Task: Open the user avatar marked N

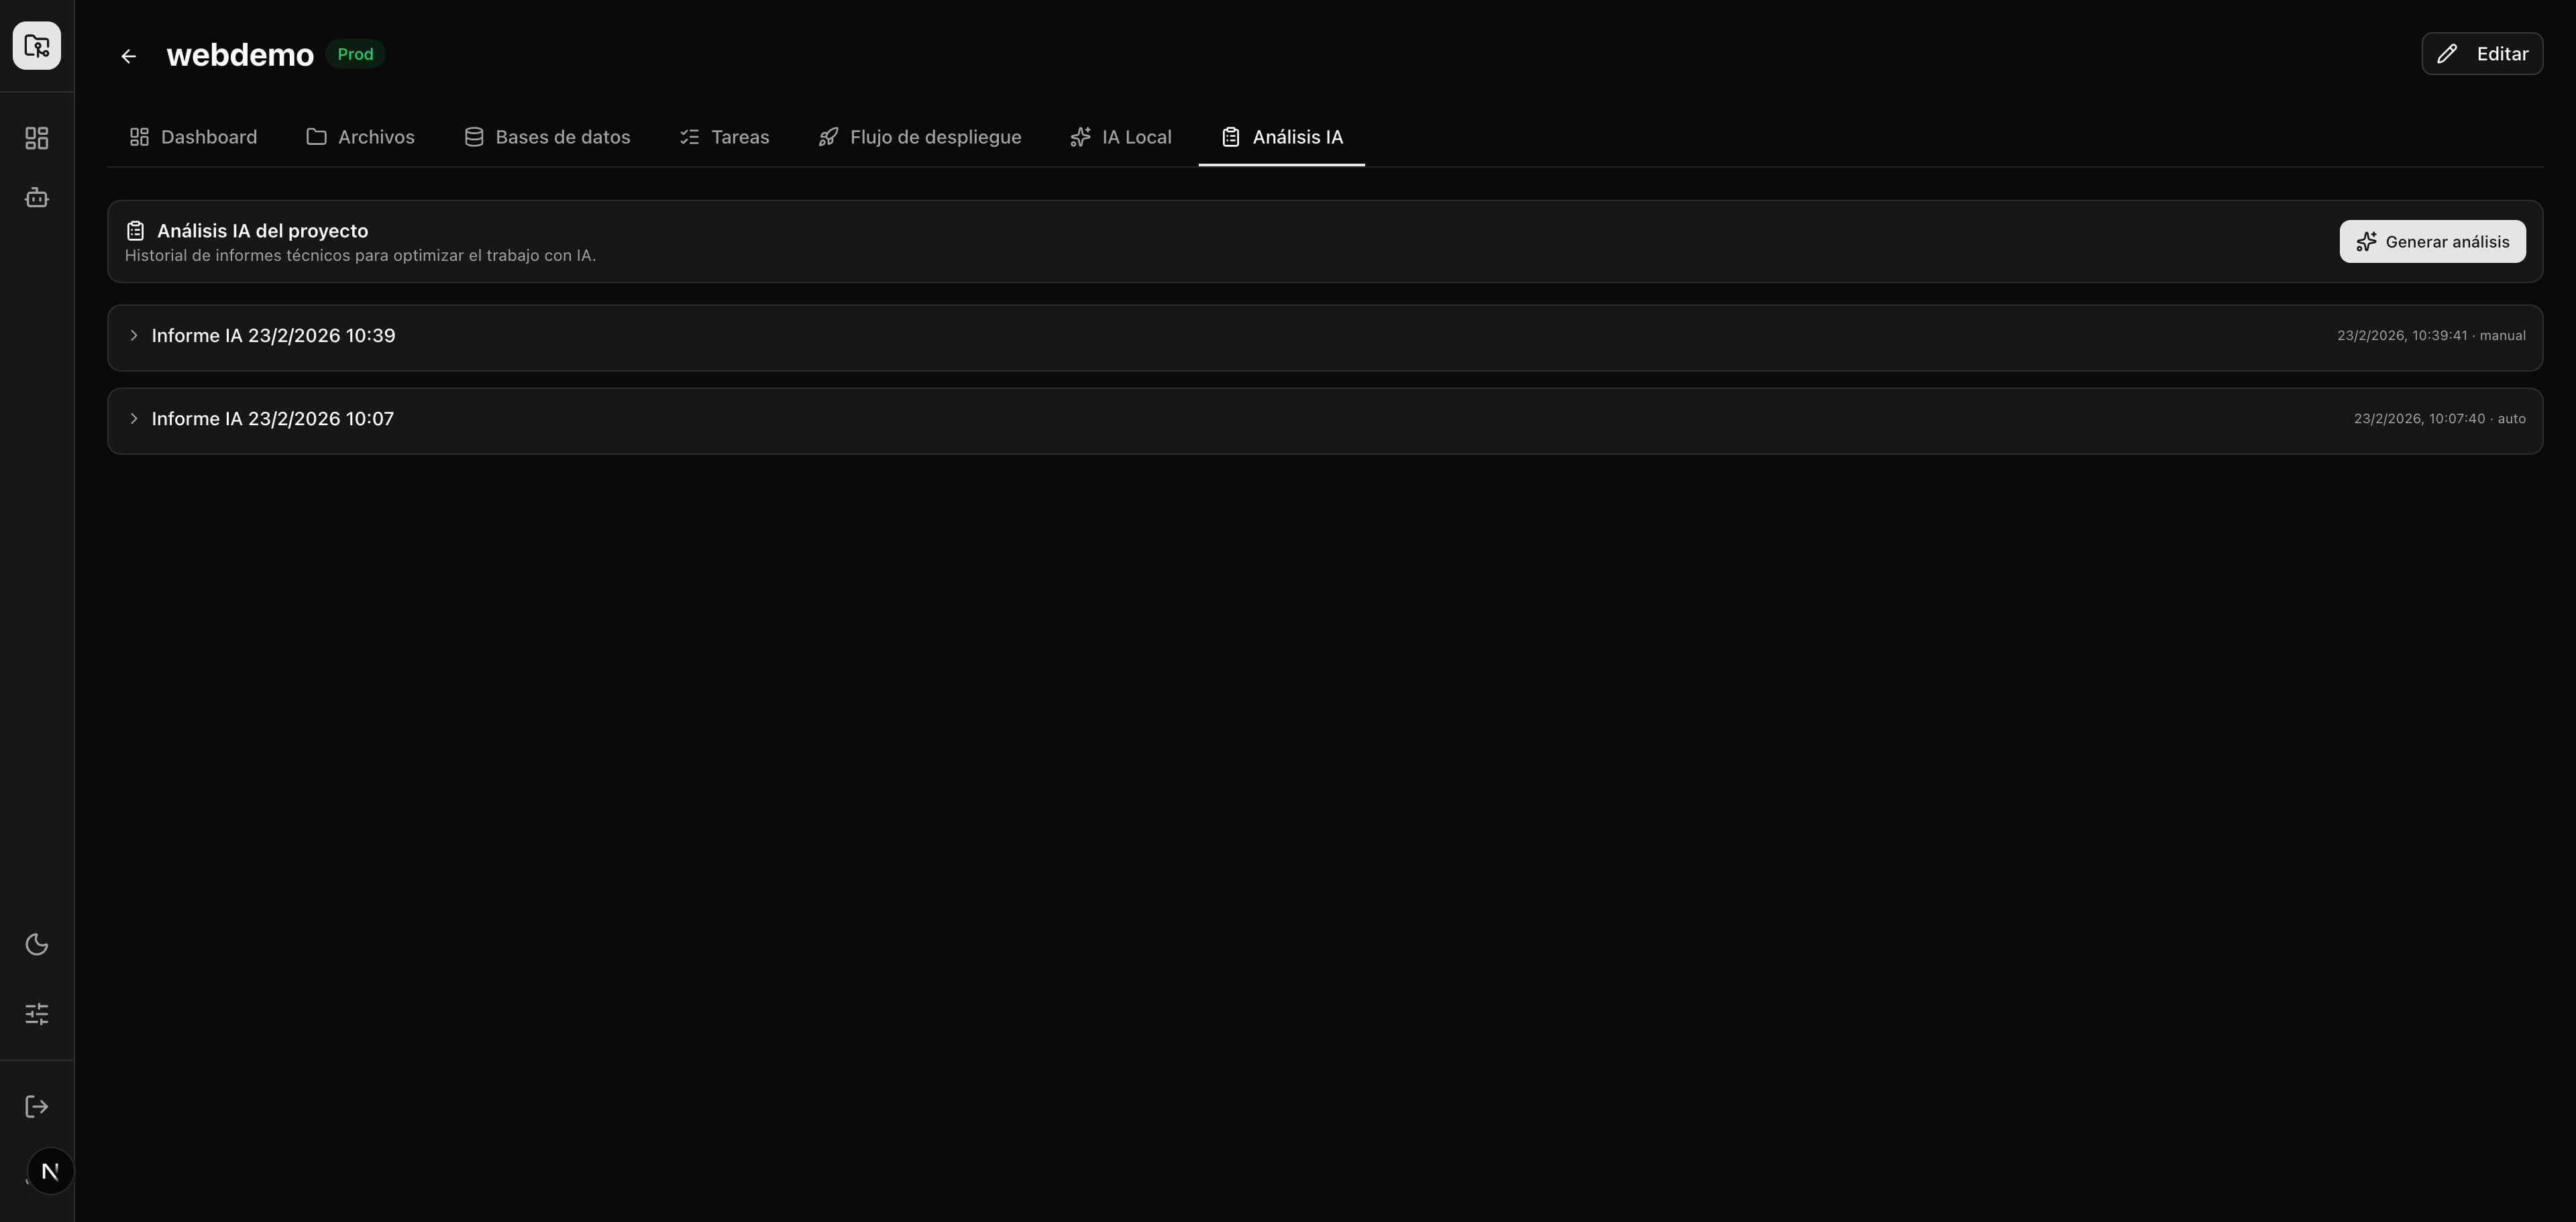Action: click(49, 1170)
